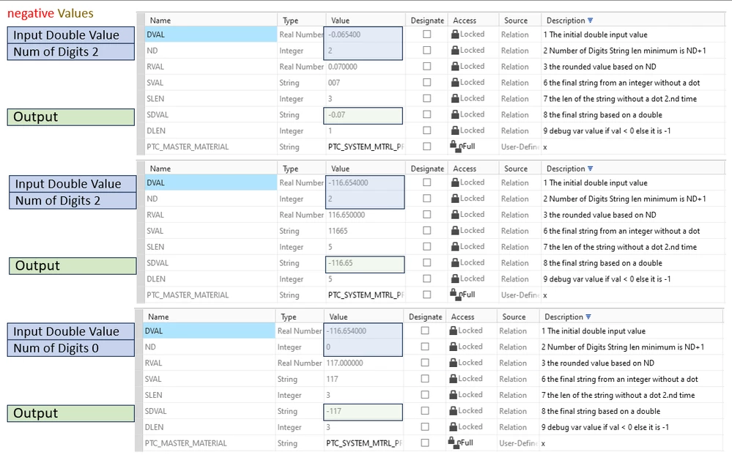Tick Designate checkbox for RVAL 117.000000
The height and width of the screenshot is (455, 732).
425,363
